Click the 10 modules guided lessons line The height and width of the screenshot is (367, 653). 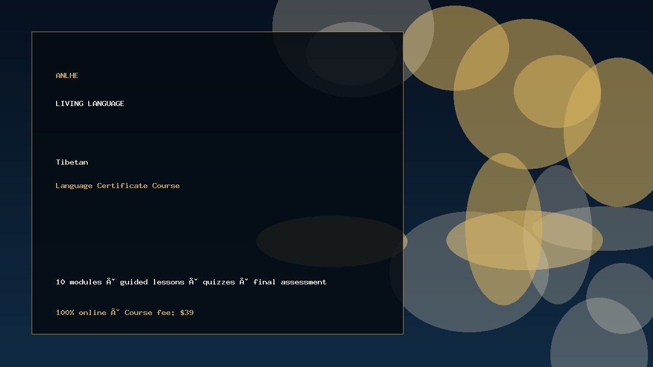point(191,282)
